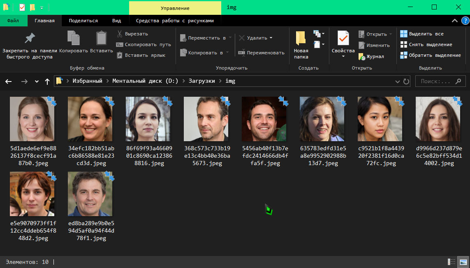
Task: Click the Копировать (Copy) icon
Action: [x=74, y=38]
